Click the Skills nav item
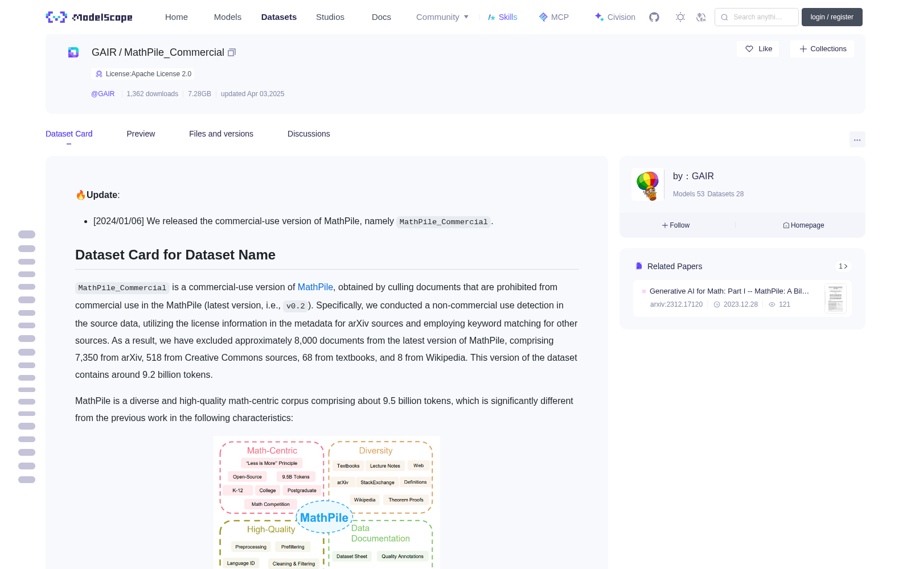Screen dimensions: 911x569 (x=502, y=17)
